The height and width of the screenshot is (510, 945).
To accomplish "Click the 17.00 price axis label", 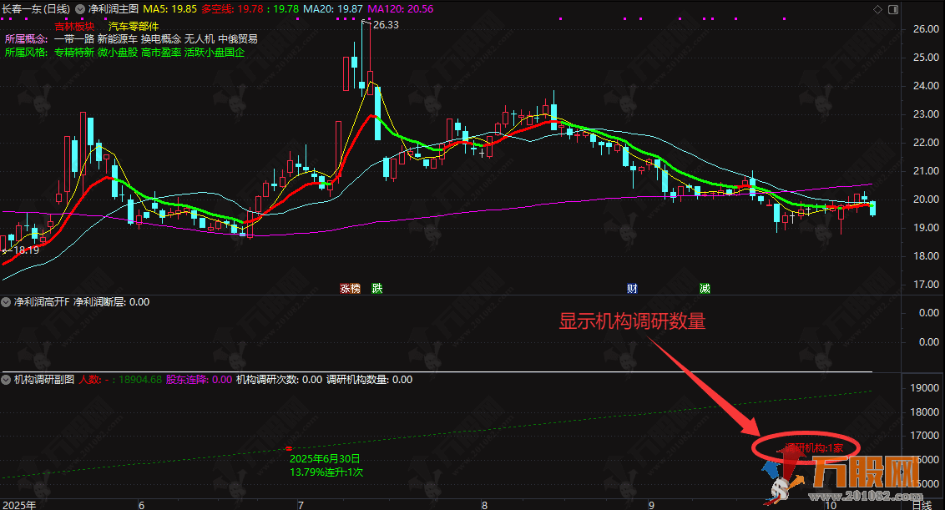I will tap(927, 284).
